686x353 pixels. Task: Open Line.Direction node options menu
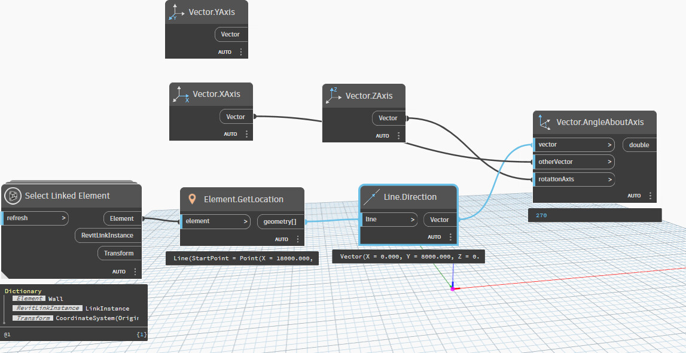click(450, 237)
